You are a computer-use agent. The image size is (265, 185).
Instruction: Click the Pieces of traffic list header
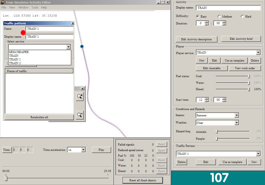click(x=39, y=71)
